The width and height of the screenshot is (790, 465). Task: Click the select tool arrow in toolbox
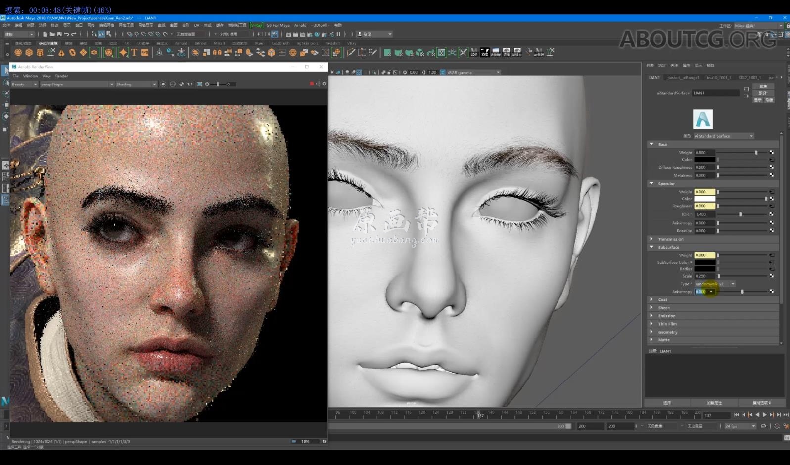click(x=6, y=71)
